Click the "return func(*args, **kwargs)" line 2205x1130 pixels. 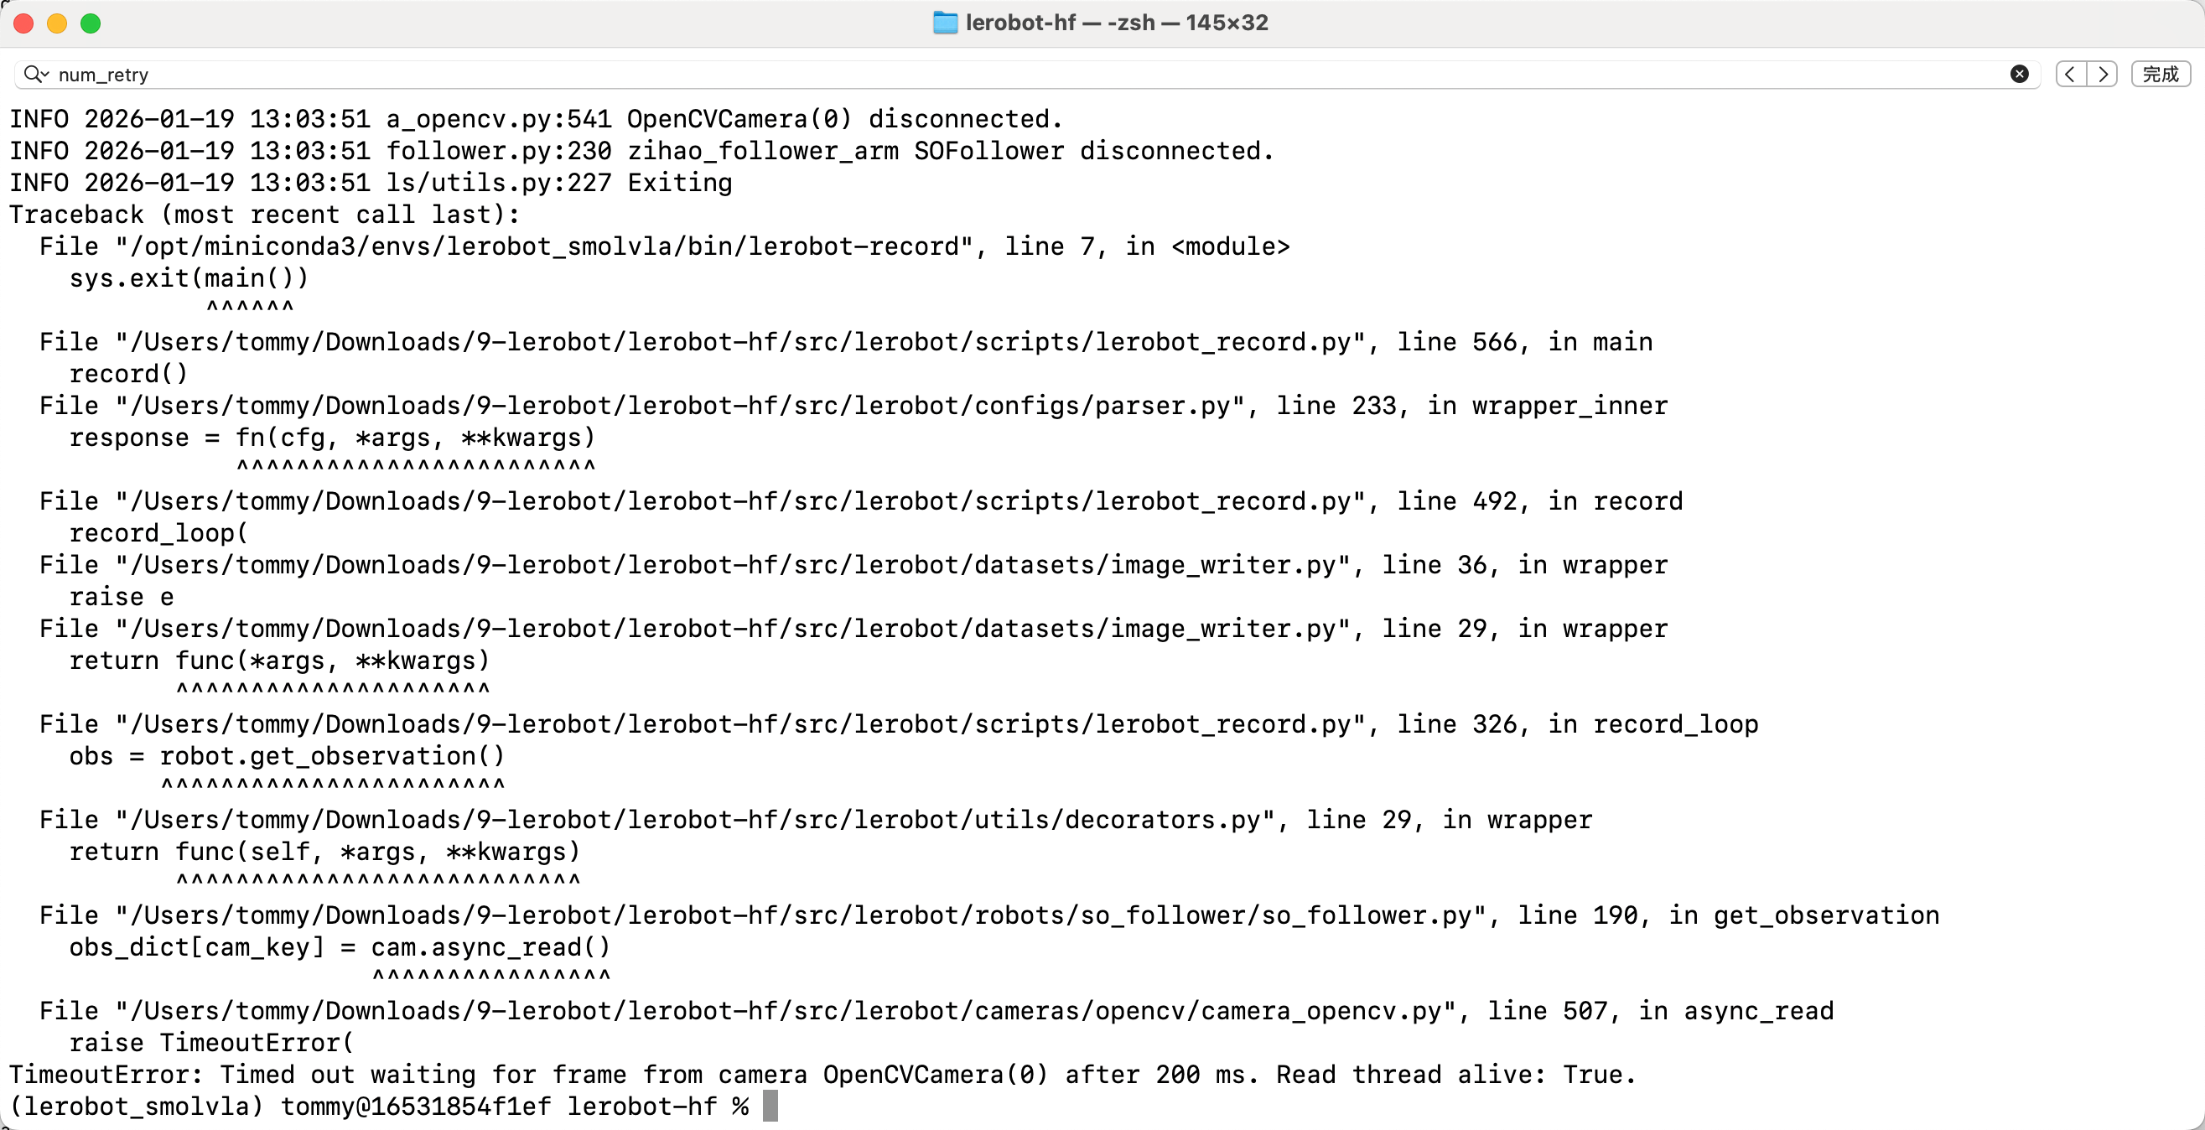(279, 661)
